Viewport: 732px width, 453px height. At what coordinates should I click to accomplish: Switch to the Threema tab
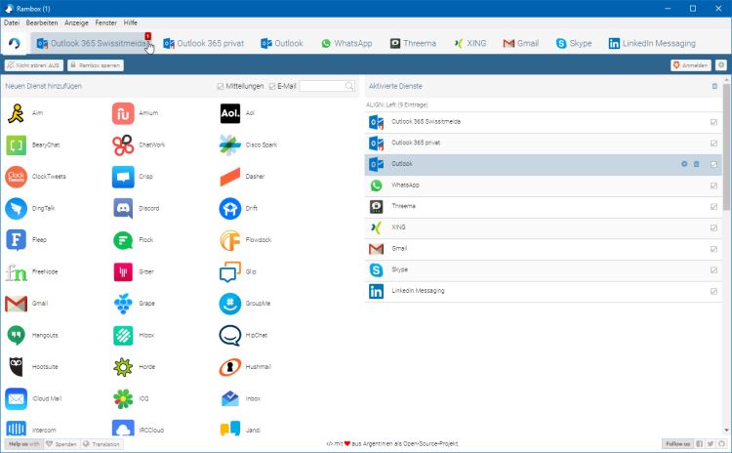coord(413,43)
